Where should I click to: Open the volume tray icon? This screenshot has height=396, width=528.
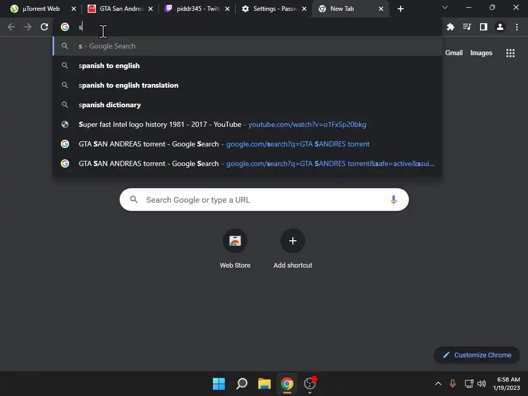coord(482,384)
